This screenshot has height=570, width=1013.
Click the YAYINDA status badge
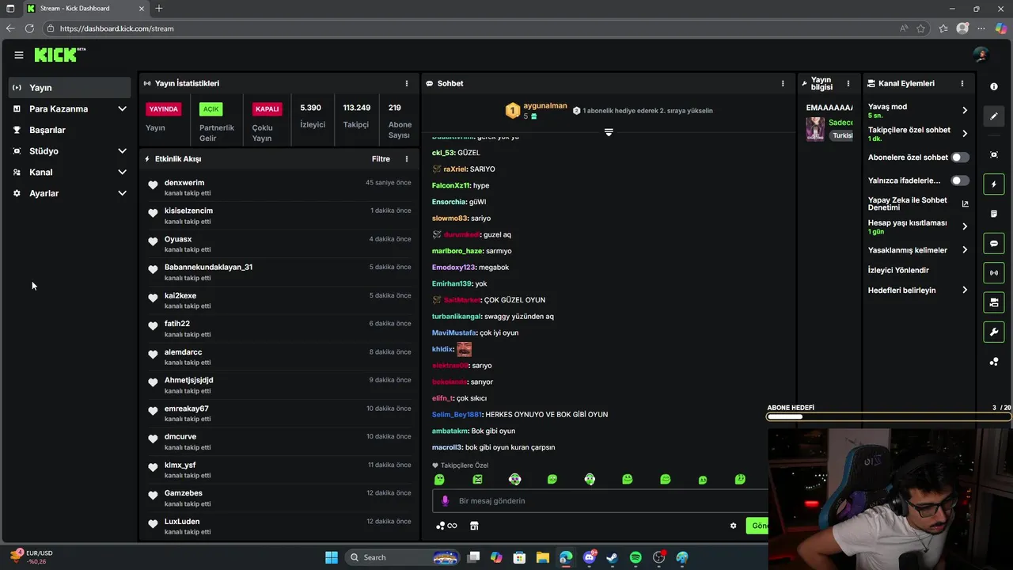click(164, 109)
